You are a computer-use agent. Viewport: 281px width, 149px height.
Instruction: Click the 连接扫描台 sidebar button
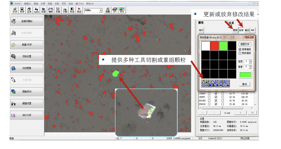coord(27,21)
